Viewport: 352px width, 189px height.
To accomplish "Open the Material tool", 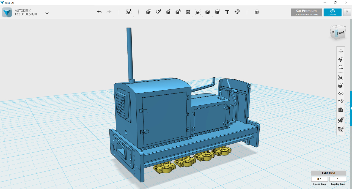I will (257, 12).
